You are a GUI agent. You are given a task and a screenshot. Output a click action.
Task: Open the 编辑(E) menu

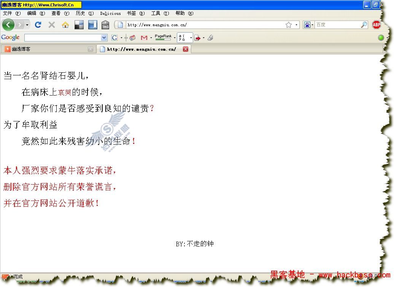[36, 13]
